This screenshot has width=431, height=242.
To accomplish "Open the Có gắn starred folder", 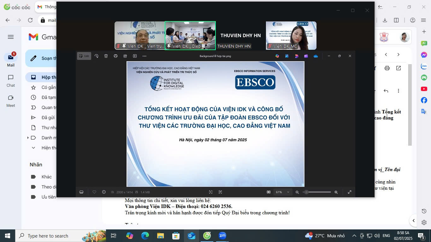I will click(41, 87).
